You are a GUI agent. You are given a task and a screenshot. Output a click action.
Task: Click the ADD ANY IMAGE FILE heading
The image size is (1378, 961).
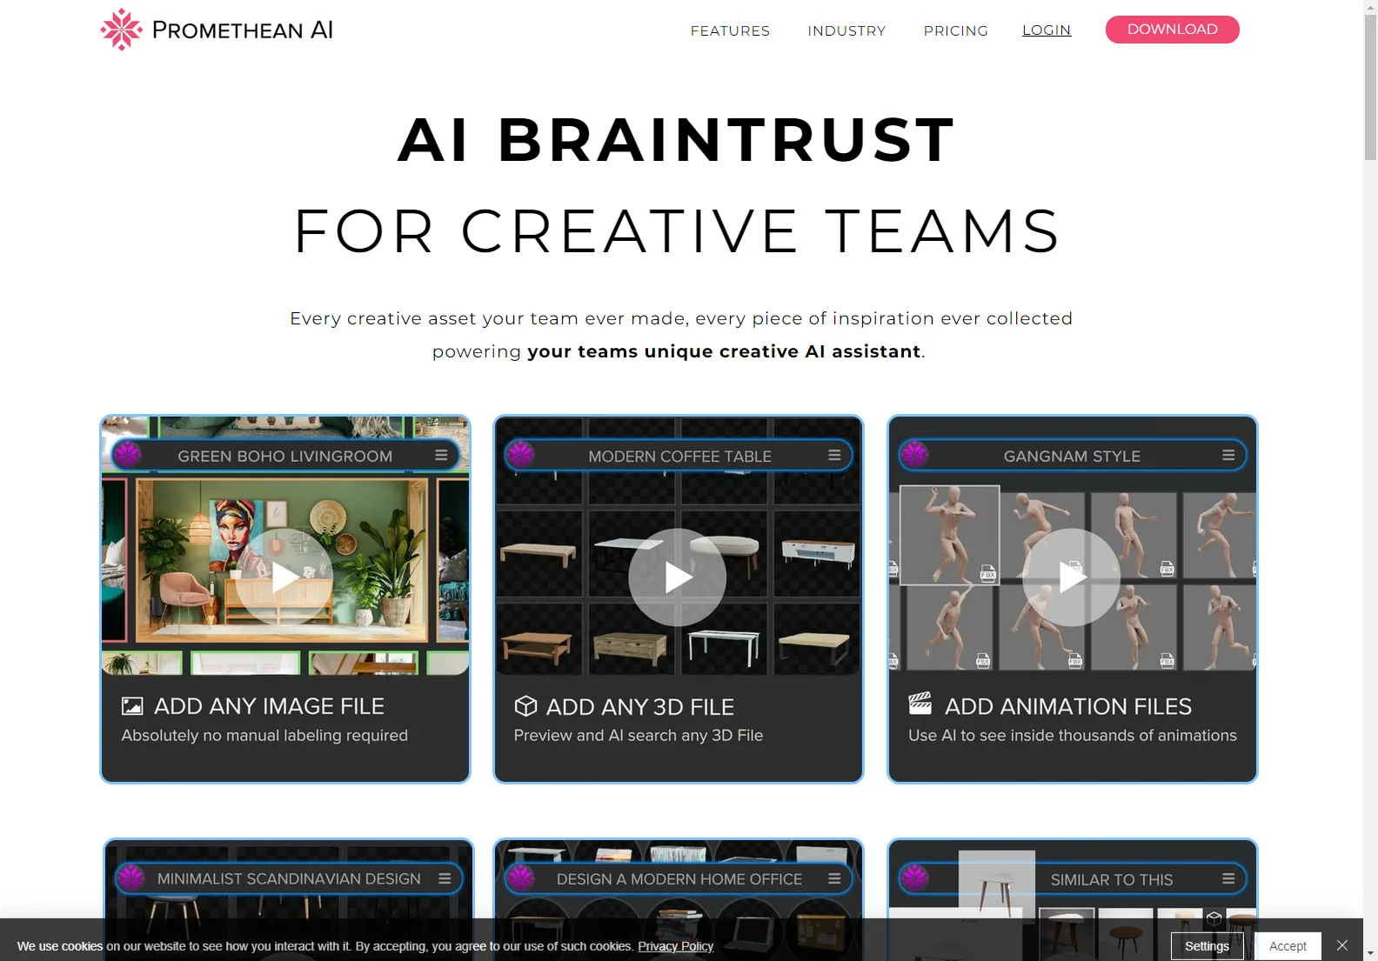coord(269,706)
